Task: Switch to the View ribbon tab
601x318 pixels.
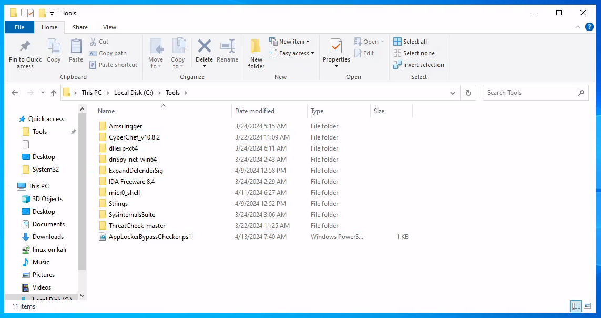Action: coord(109,27)
